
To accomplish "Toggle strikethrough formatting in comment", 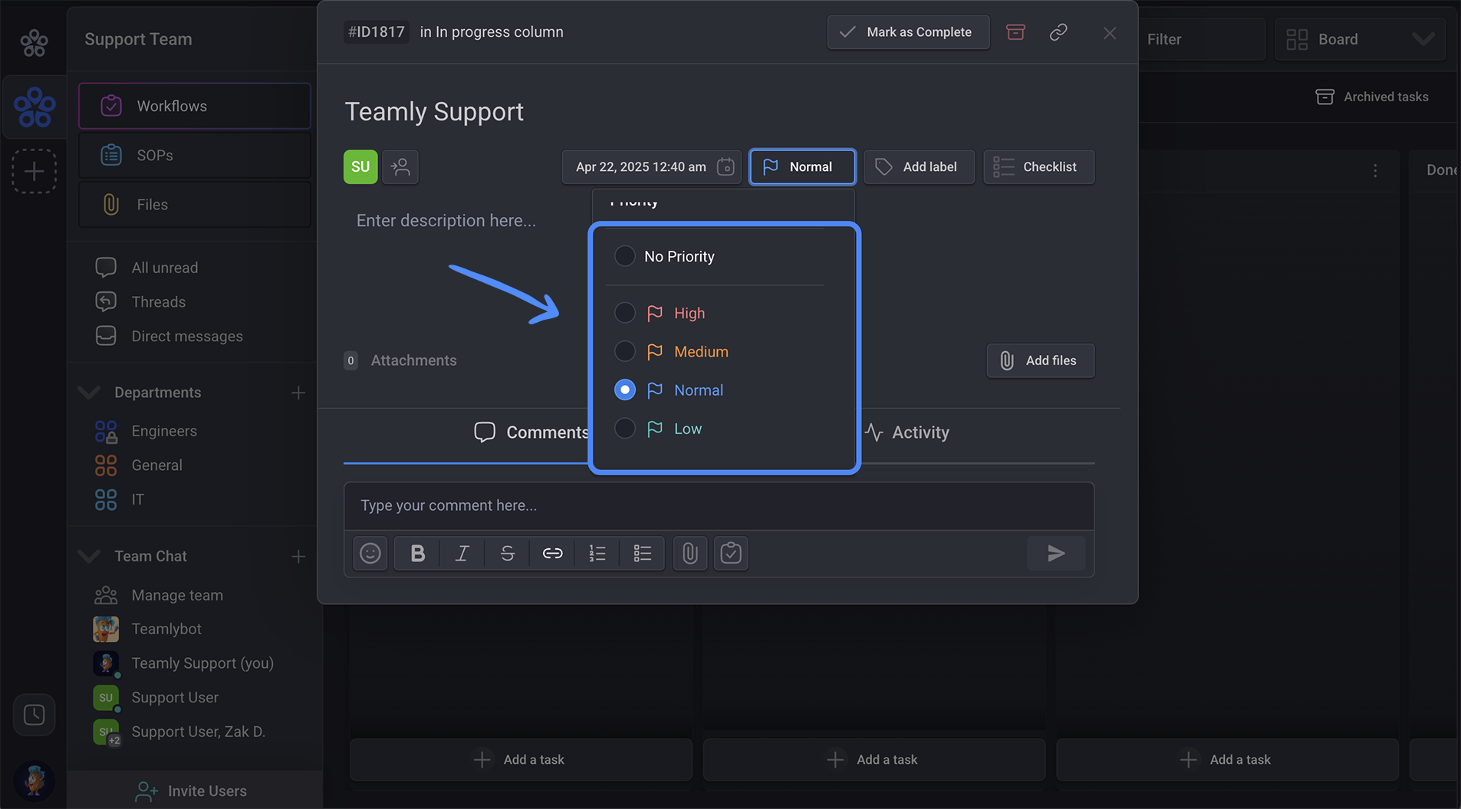I will (507, 553).
